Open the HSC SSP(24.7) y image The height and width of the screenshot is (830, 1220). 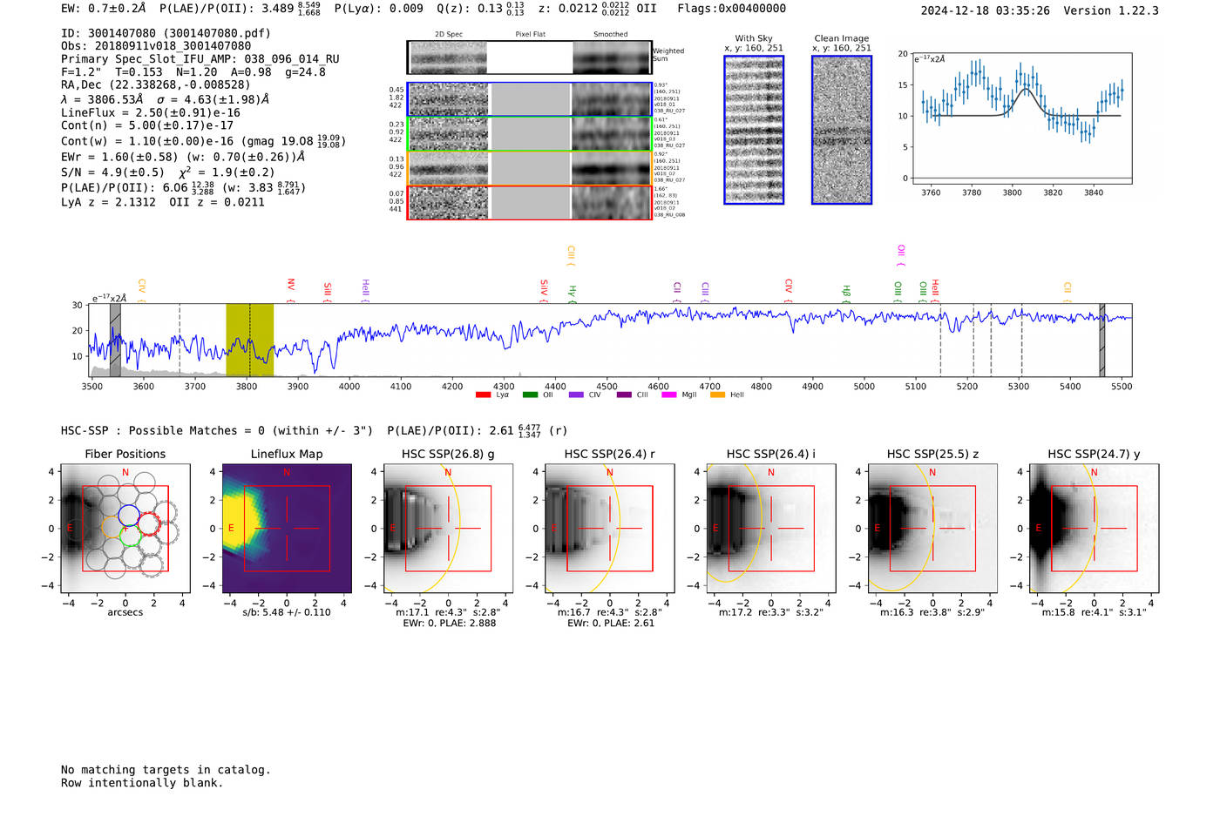1095,529
